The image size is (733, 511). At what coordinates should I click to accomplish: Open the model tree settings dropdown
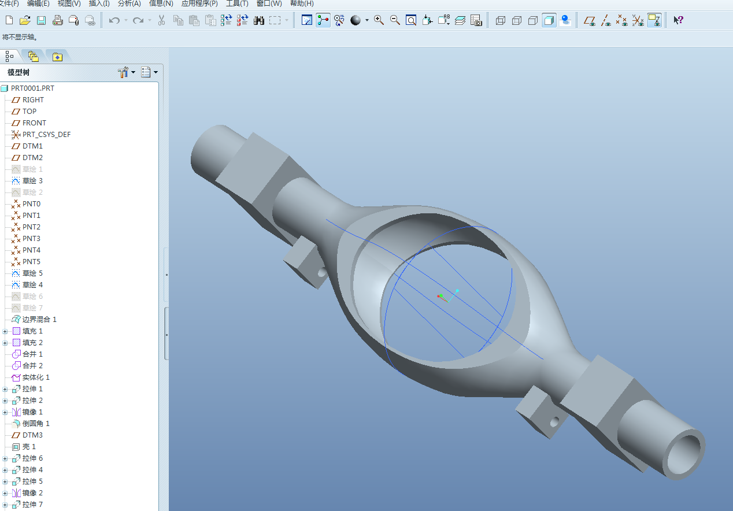(126, 72)
